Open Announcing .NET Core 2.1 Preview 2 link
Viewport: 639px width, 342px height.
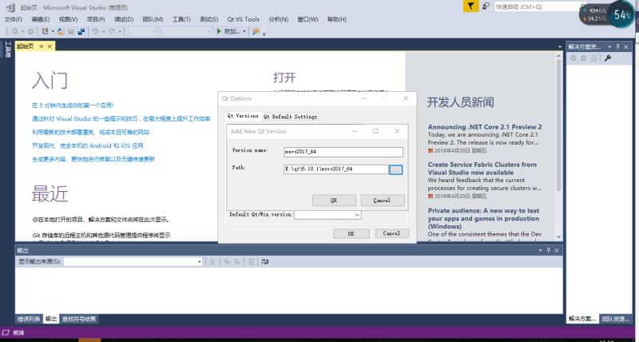click(x=485, y=127)
